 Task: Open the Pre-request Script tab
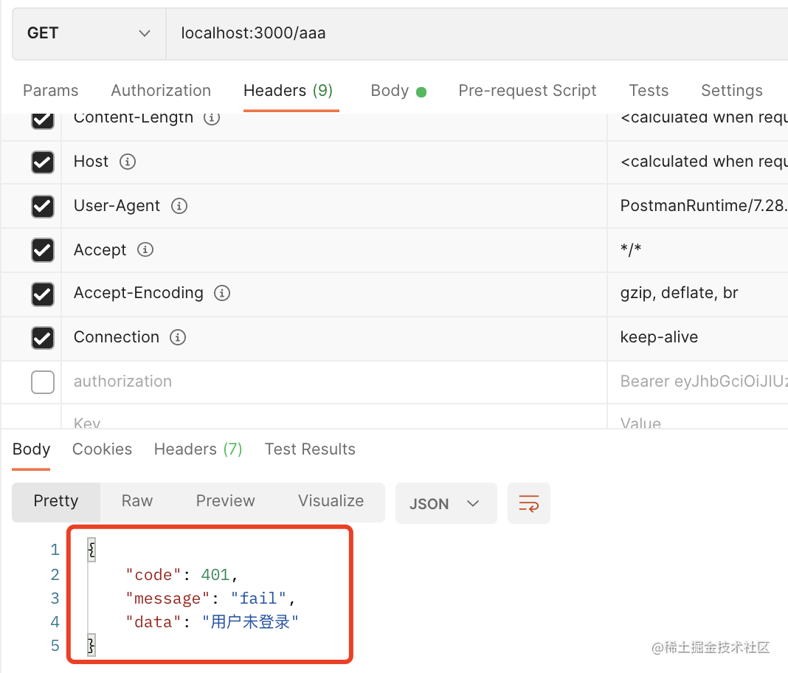coord(527,91)
